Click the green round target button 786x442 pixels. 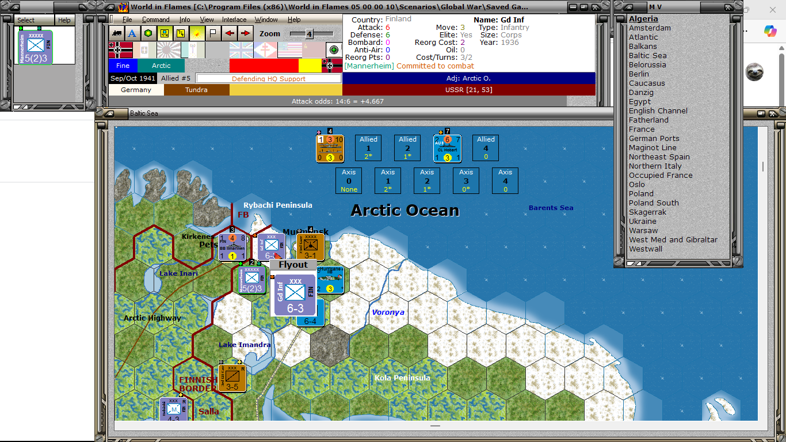click(334, 50)
